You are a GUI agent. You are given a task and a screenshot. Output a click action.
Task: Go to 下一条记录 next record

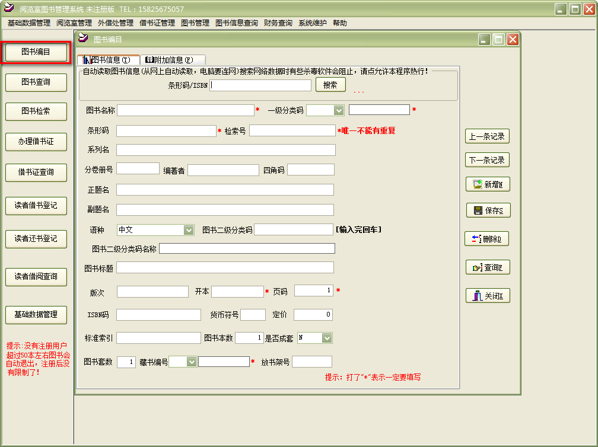pyautogui.click(x=487, y=159)
